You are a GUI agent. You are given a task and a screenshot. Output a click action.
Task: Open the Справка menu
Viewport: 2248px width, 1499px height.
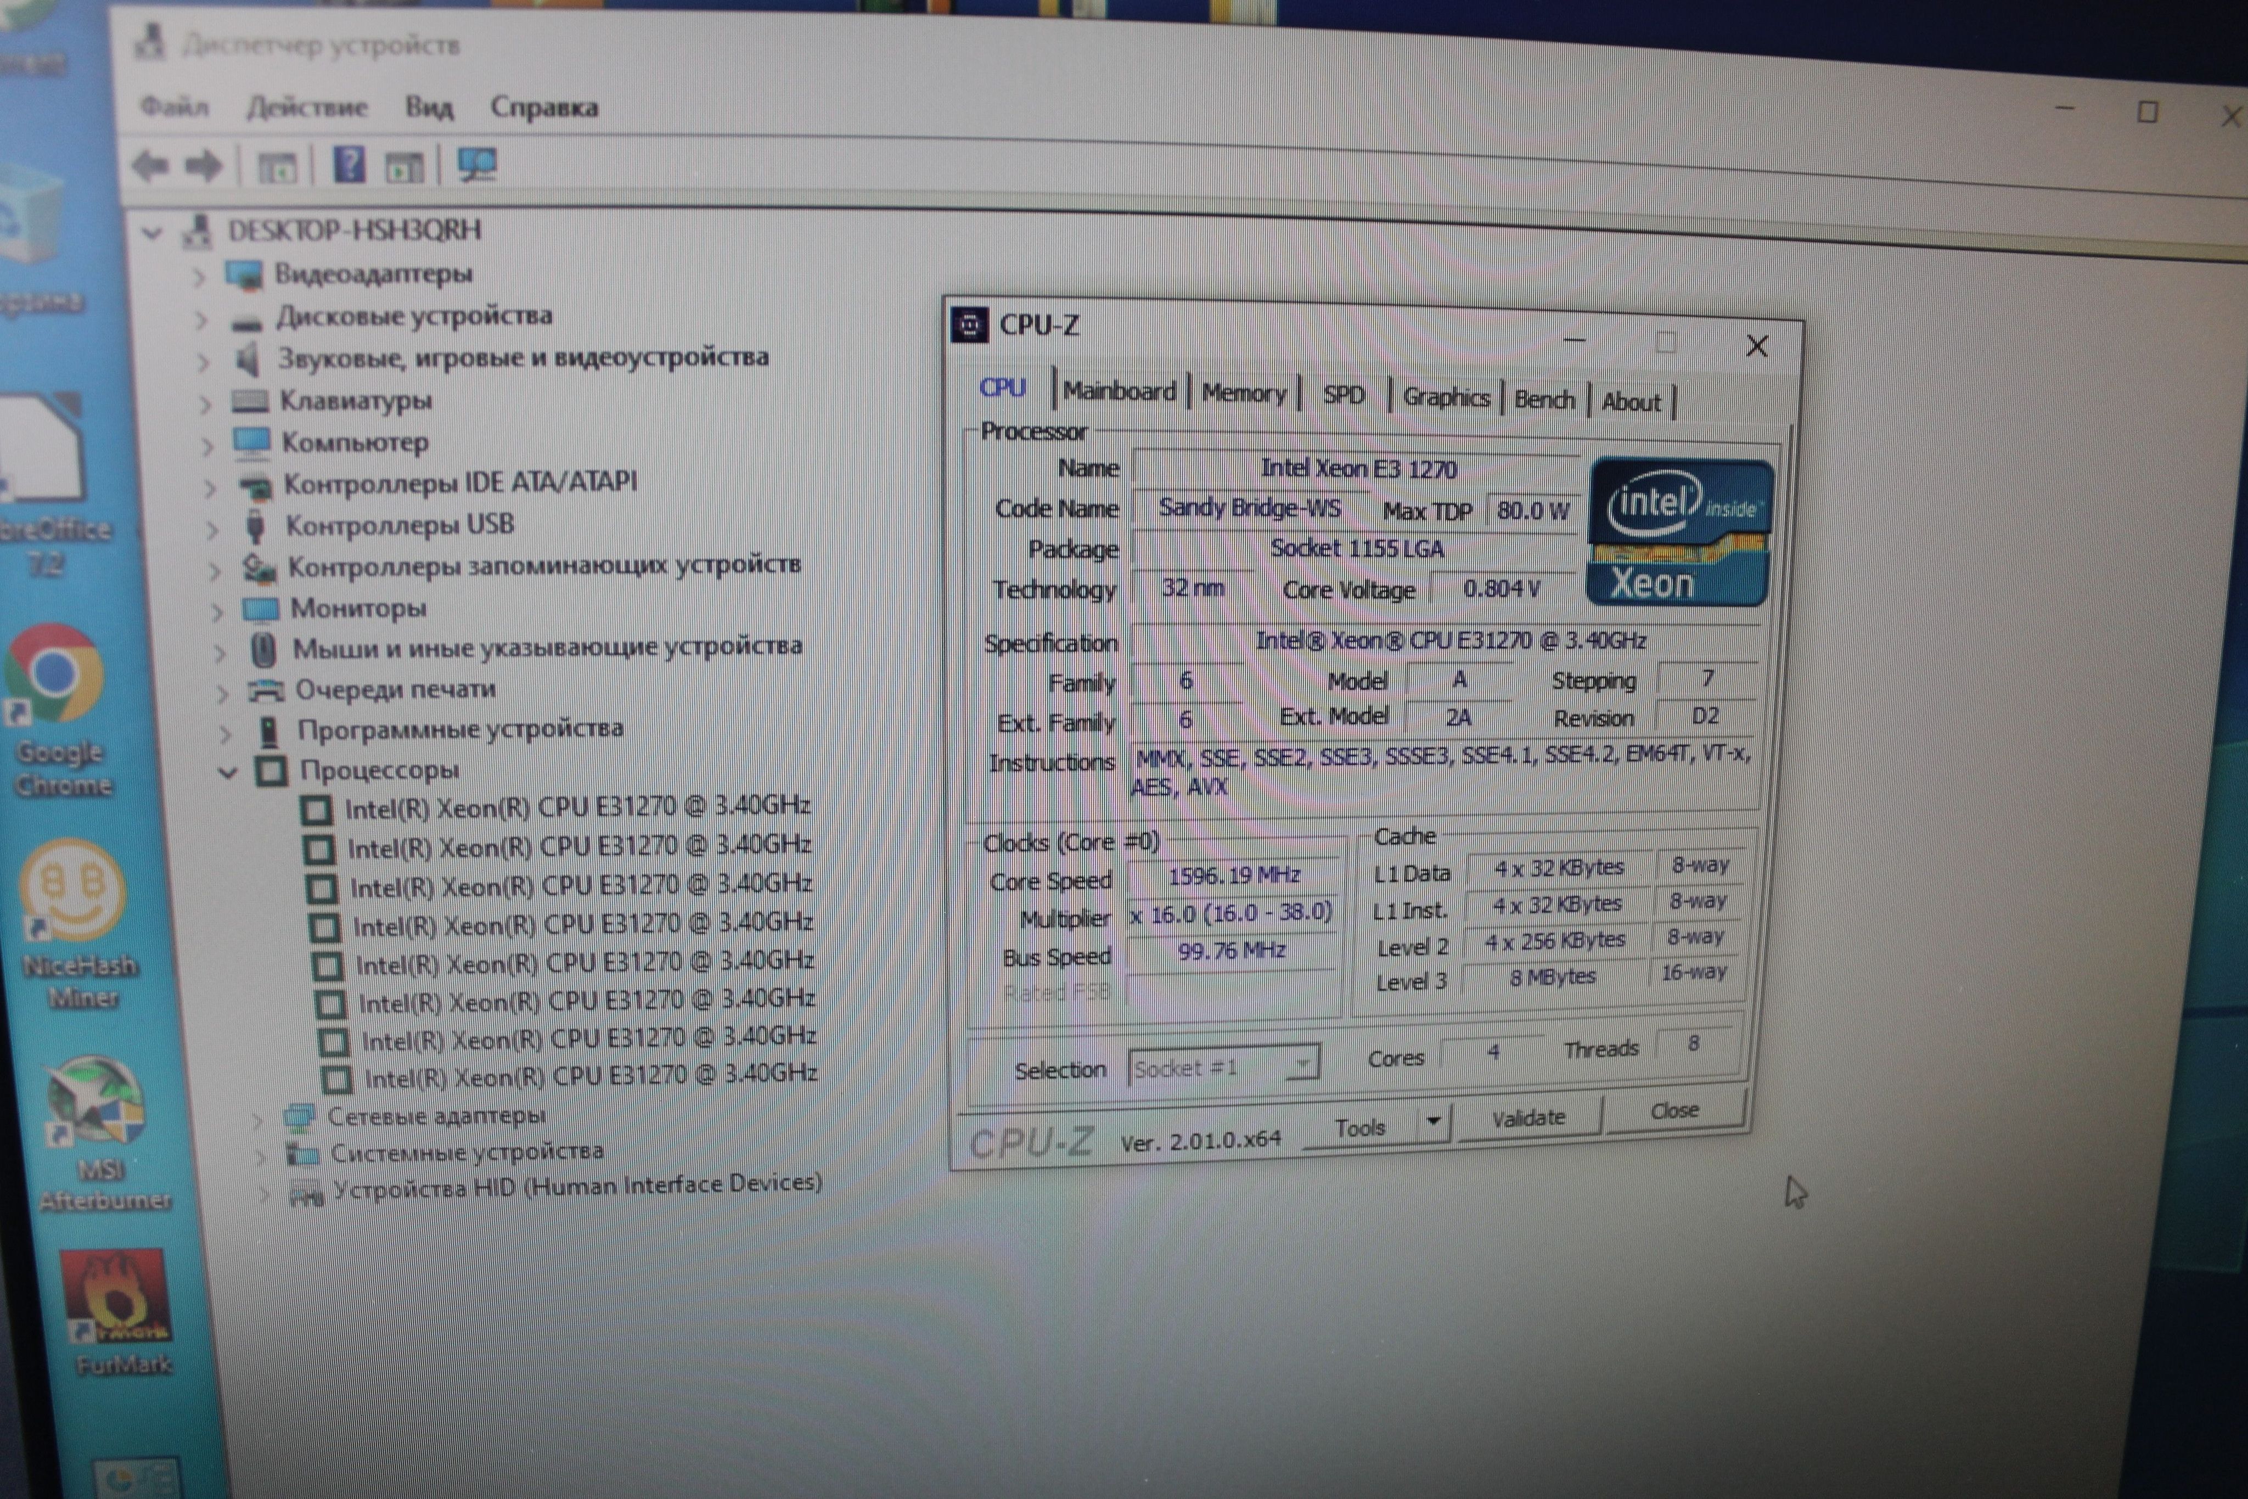(544, 107)
